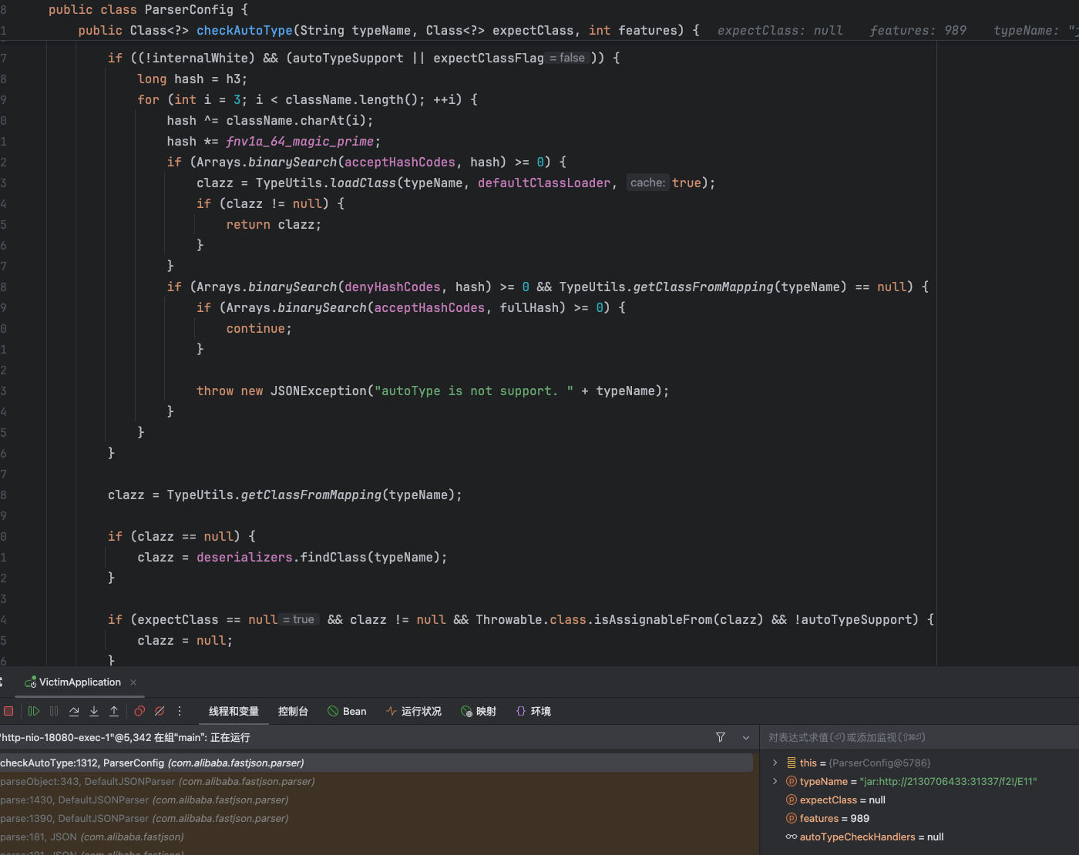Select the parse:1430 DefaultJSONParser frame
Screen dimensions: 1079x855
(376, 800)
